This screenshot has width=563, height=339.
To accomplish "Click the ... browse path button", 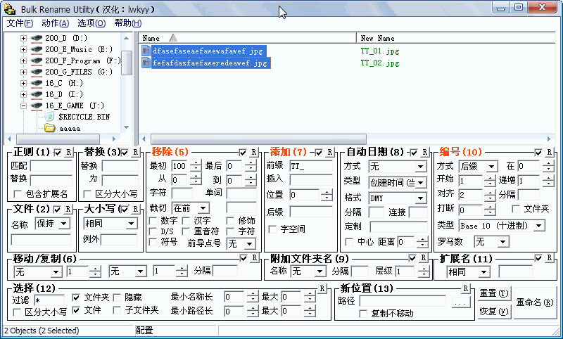I will pyautogui.click(x=460, y=302).
